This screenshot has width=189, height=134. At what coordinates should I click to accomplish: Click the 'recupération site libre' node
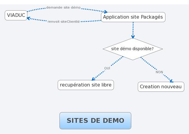(x=86, y=85)
